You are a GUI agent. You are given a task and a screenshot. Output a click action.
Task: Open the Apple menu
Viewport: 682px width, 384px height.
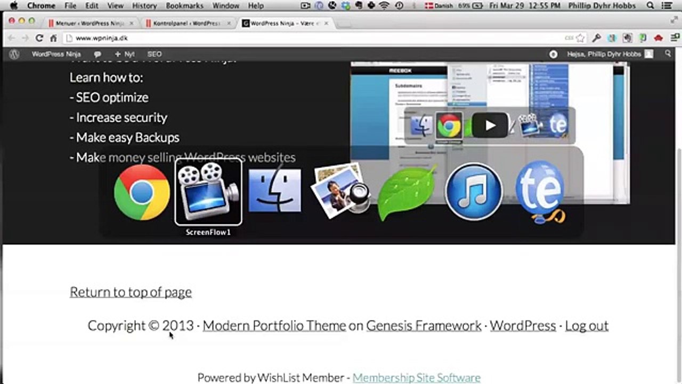(14, 6)
